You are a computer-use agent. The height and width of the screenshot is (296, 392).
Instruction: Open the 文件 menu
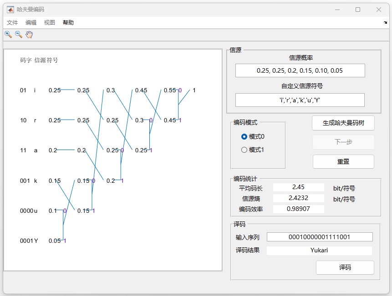[12, 22]
